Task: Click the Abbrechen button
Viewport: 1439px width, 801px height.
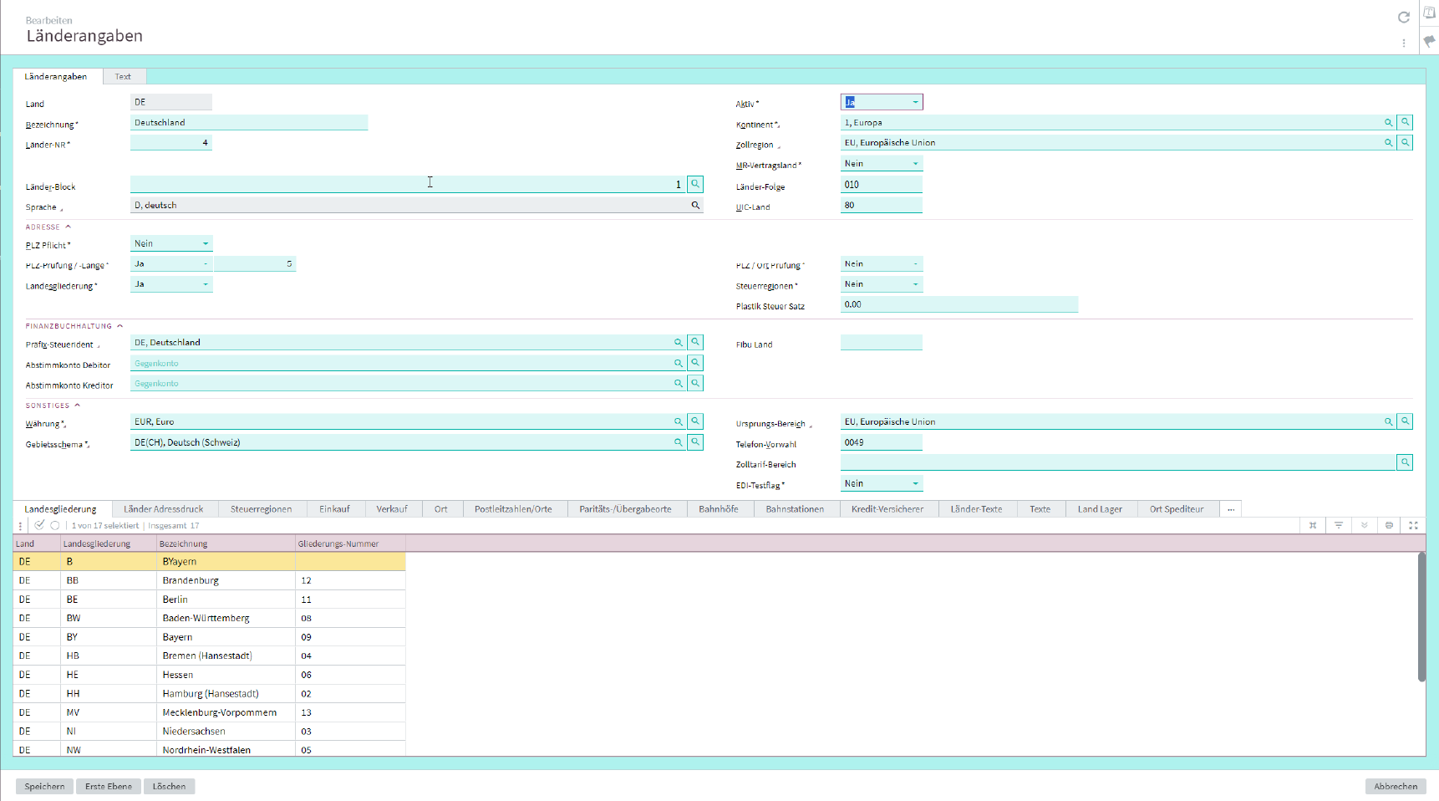Action: 1395,786
